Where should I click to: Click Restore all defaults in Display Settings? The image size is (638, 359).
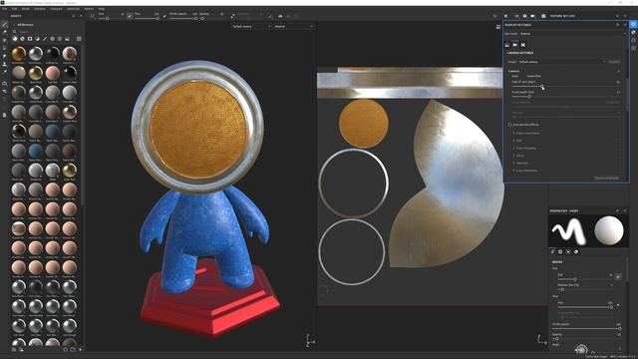pos(606,178)
